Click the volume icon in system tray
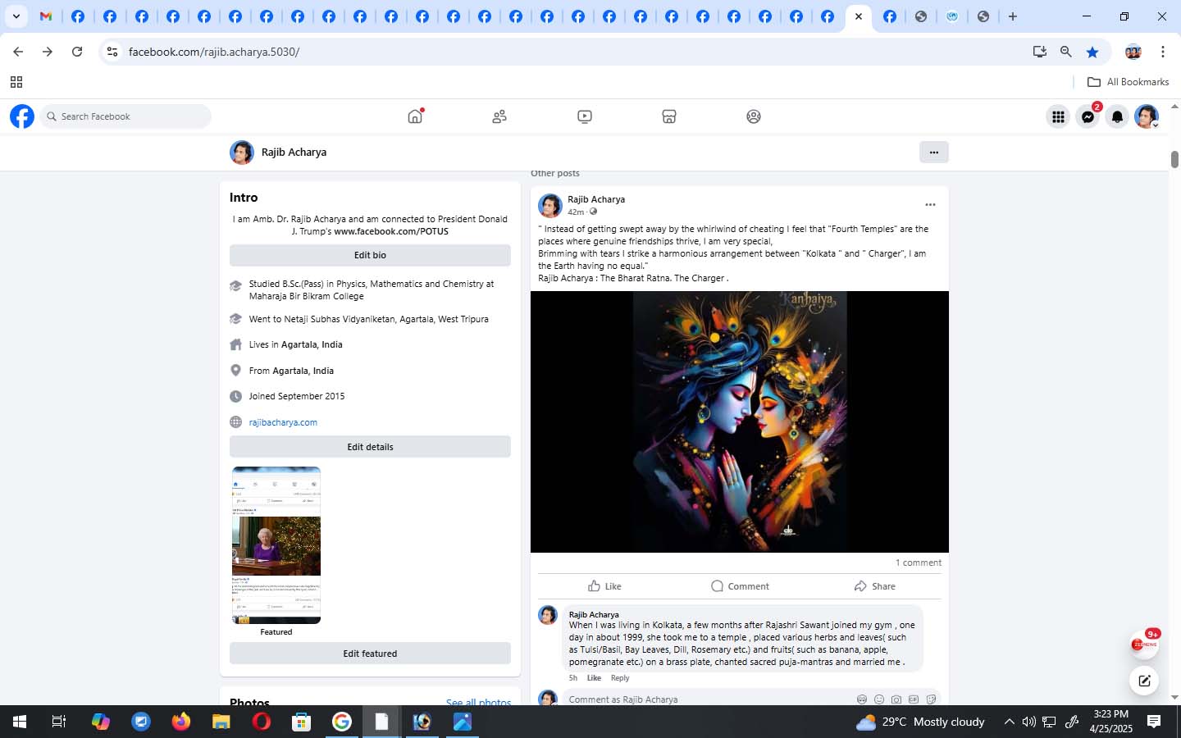The width and height of the screenshot is (1181, 738). click(1028, 722)
